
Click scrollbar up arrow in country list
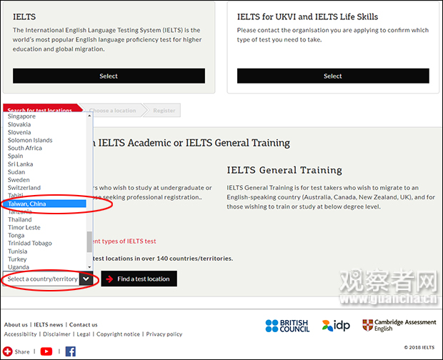coord(89,116)
